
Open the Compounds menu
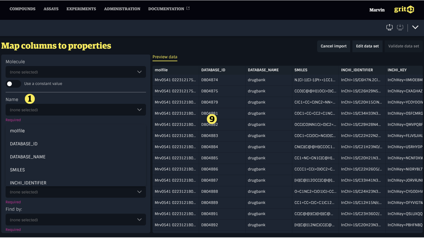[x=22, y=9]
